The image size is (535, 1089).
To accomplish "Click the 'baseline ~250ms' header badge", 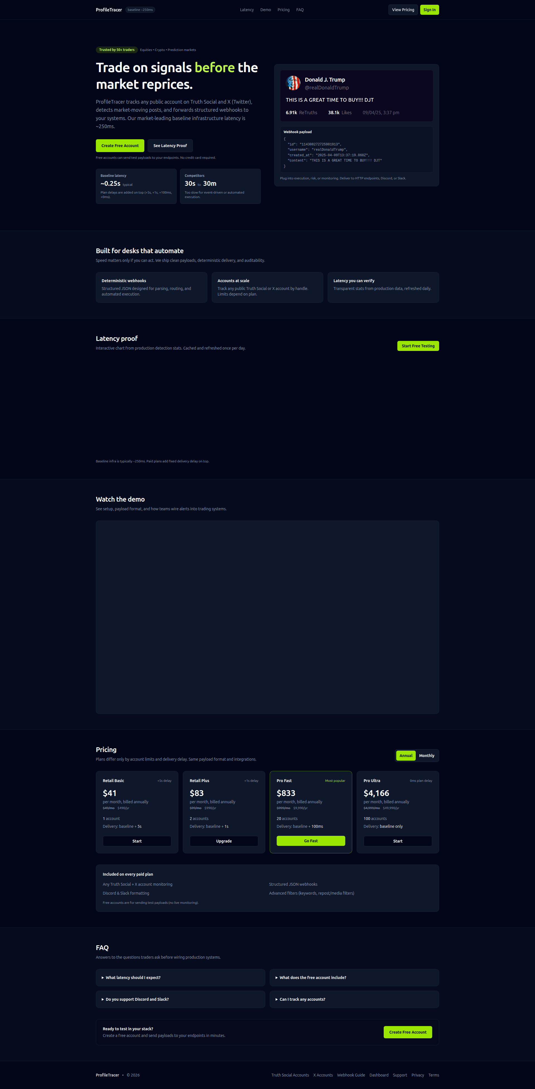I will point(140,10).
